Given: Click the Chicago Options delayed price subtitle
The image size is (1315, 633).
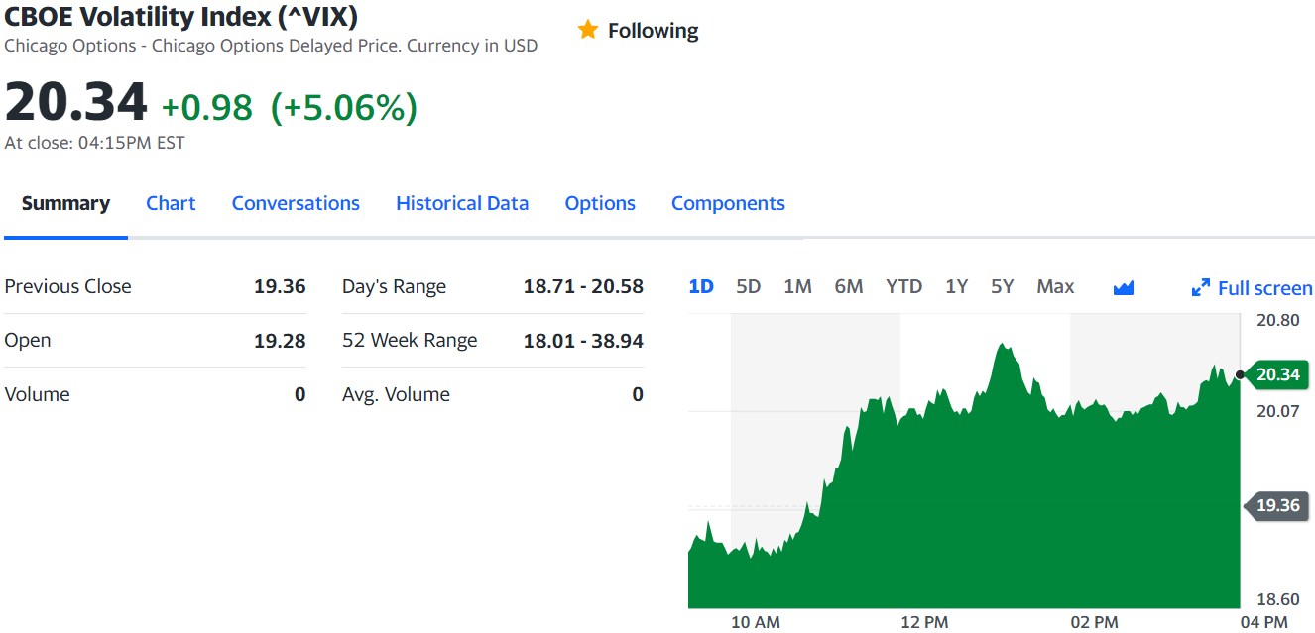Looking at the screenshot, I should 271,46.
